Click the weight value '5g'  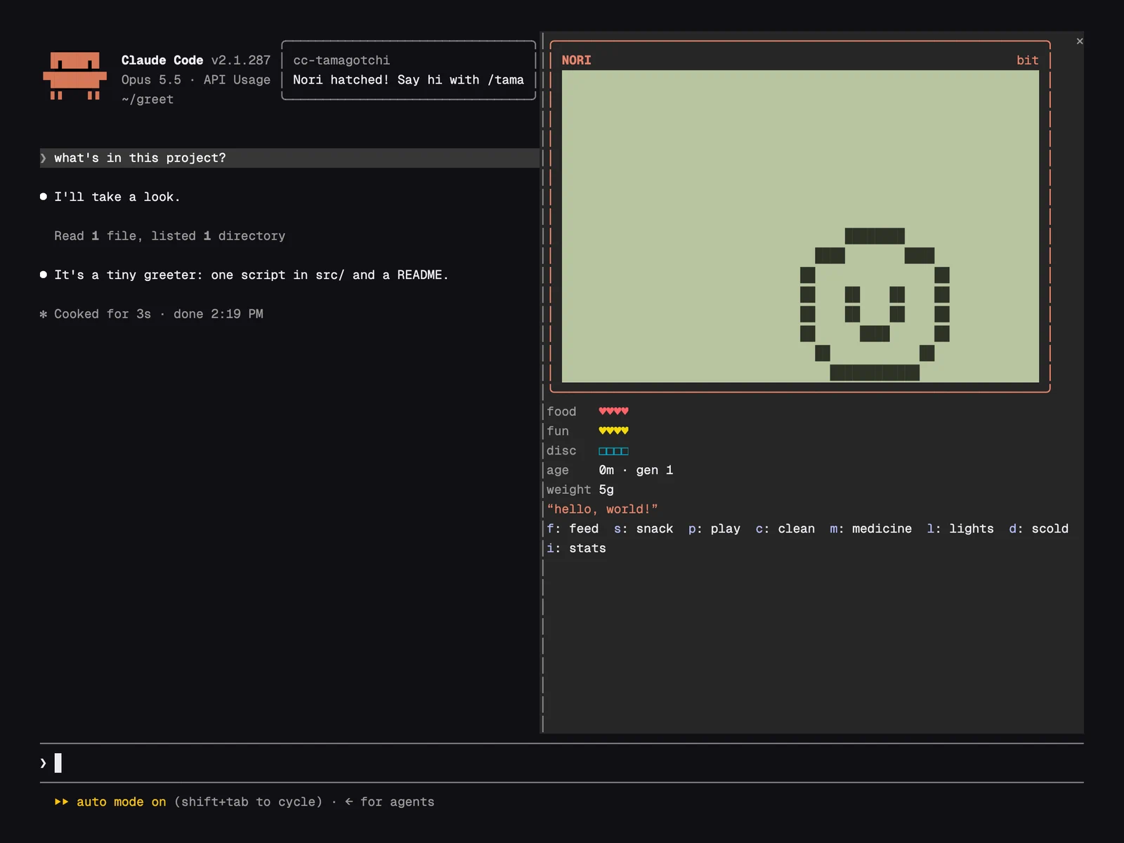(x=606, y=490)
